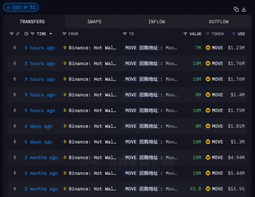This screenshot has width=255, height=197.
Task: Click the $4.94M USD amount
Action: [236, 158]
